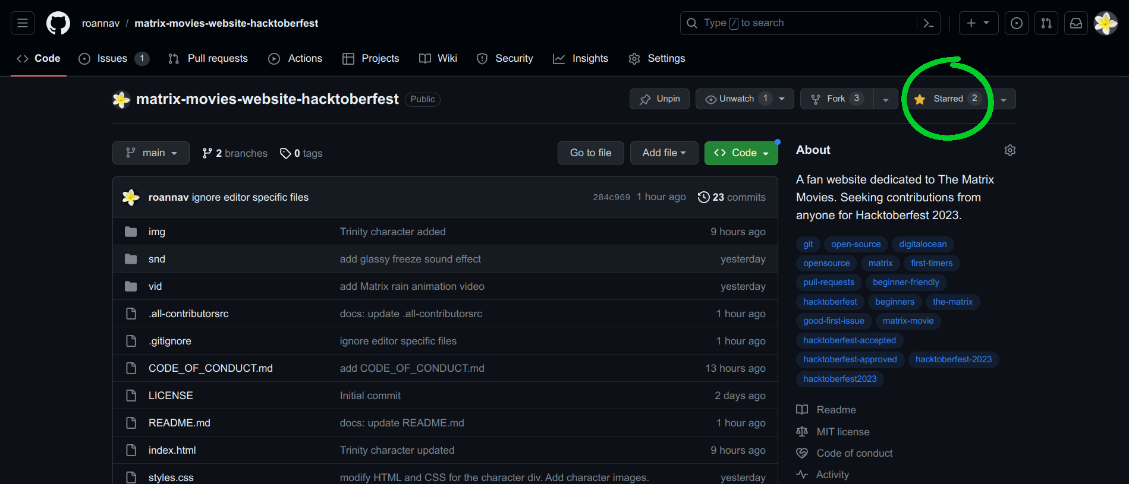Click the img folder icon

click(x=131, y=232)
